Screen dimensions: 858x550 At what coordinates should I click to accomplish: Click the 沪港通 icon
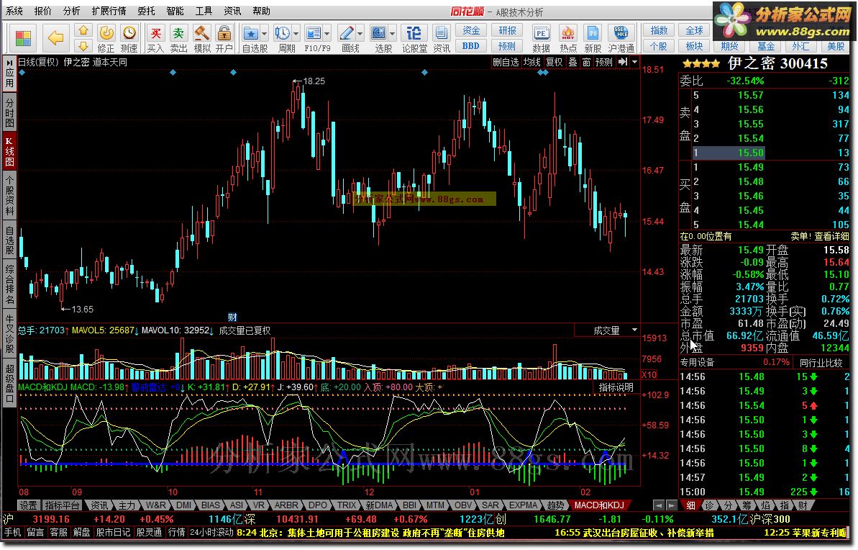pyautogui.click(x=621, y=33)
